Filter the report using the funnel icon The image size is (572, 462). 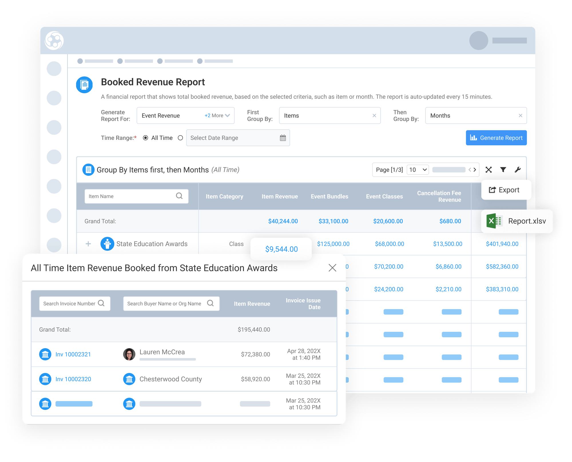(503, 170)
